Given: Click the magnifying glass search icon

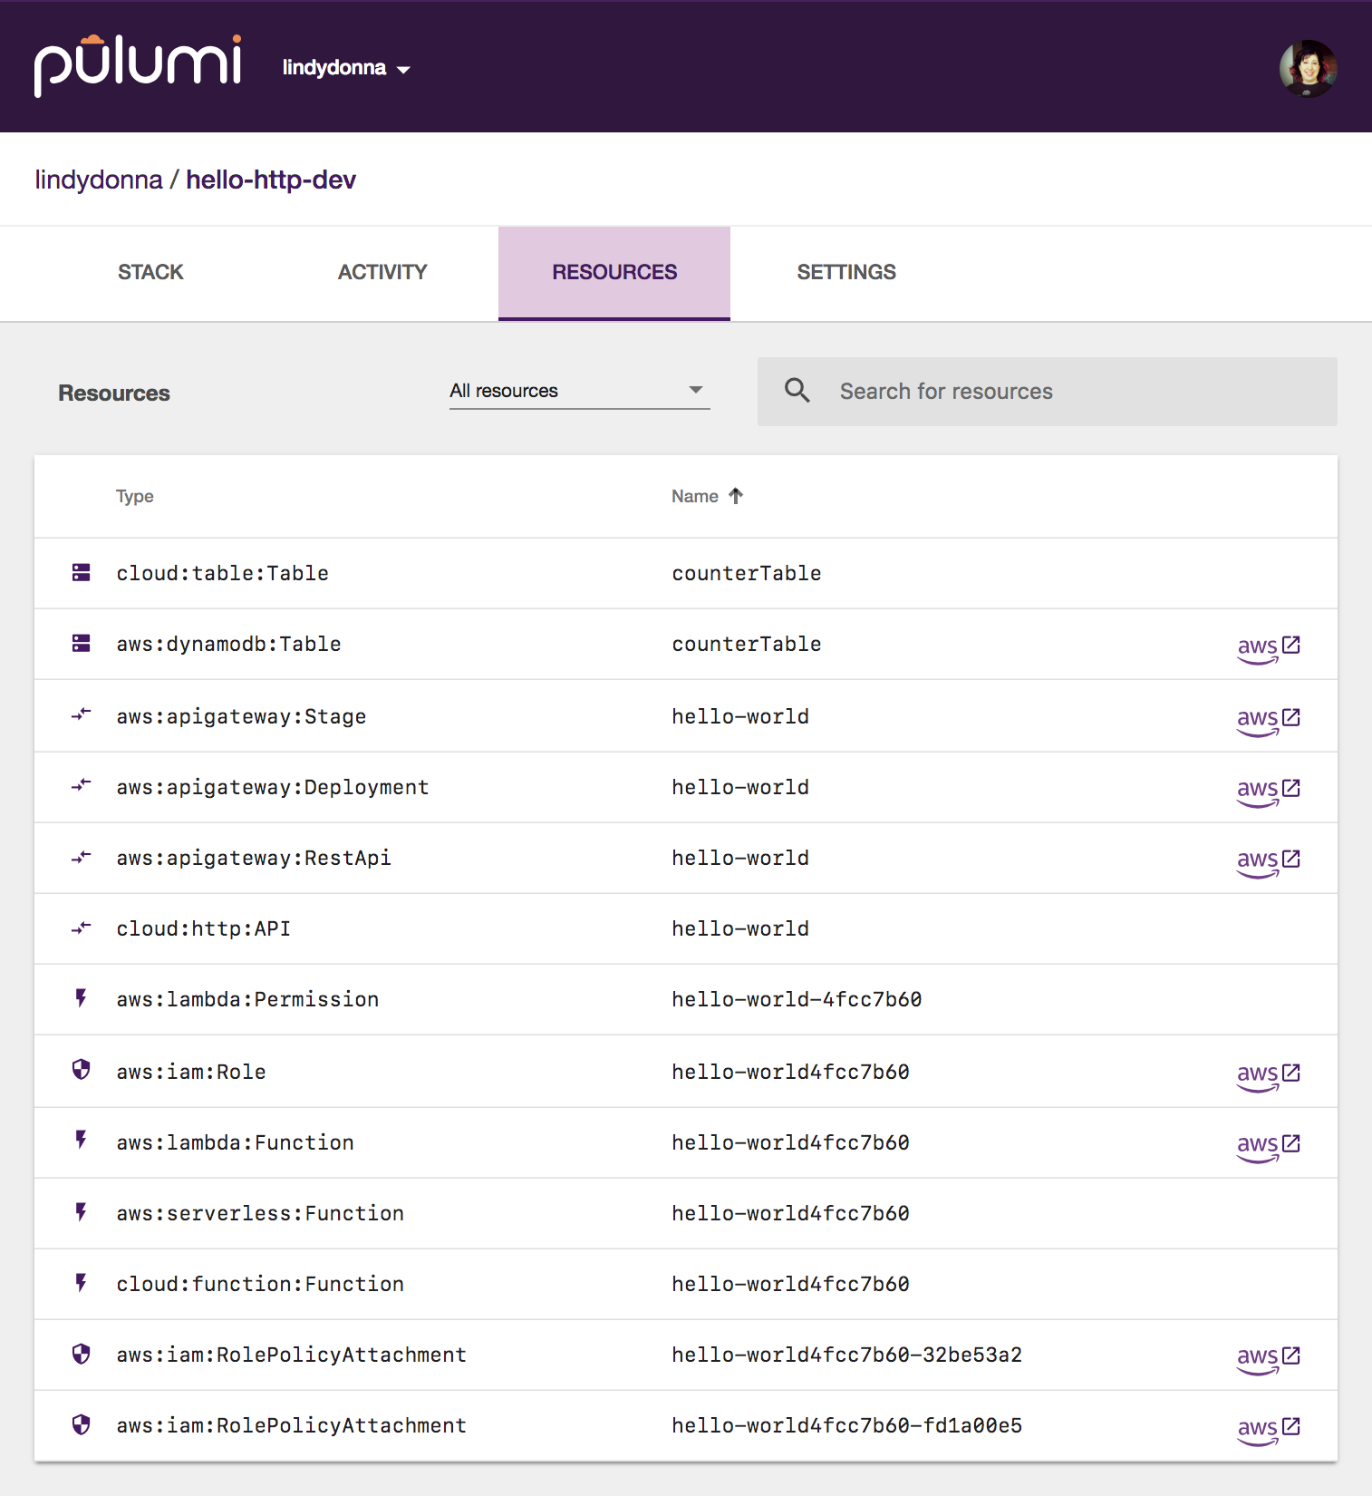Looking at the screenshot, I should 797,391.
